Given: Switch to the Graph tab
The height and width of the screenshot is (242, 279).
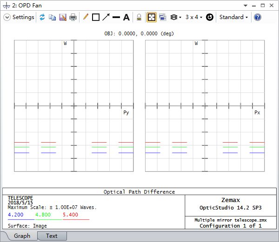Looking at the screenshot, I should pos(22,236).
